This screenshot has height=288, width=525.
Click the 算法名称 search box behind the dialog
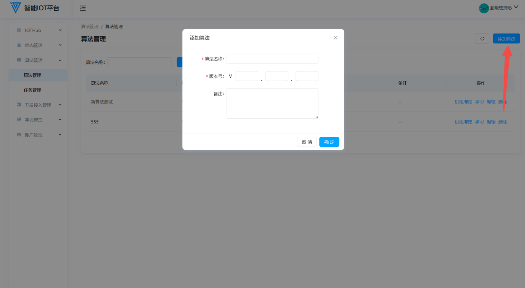click(x=140, y=62)
